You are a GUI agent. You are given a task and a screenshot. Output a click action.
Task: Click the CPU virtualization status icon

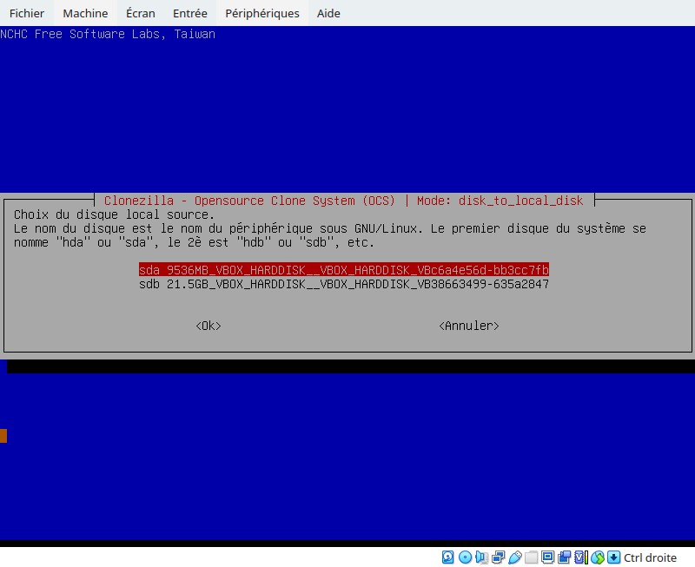[x=581, y=557]
